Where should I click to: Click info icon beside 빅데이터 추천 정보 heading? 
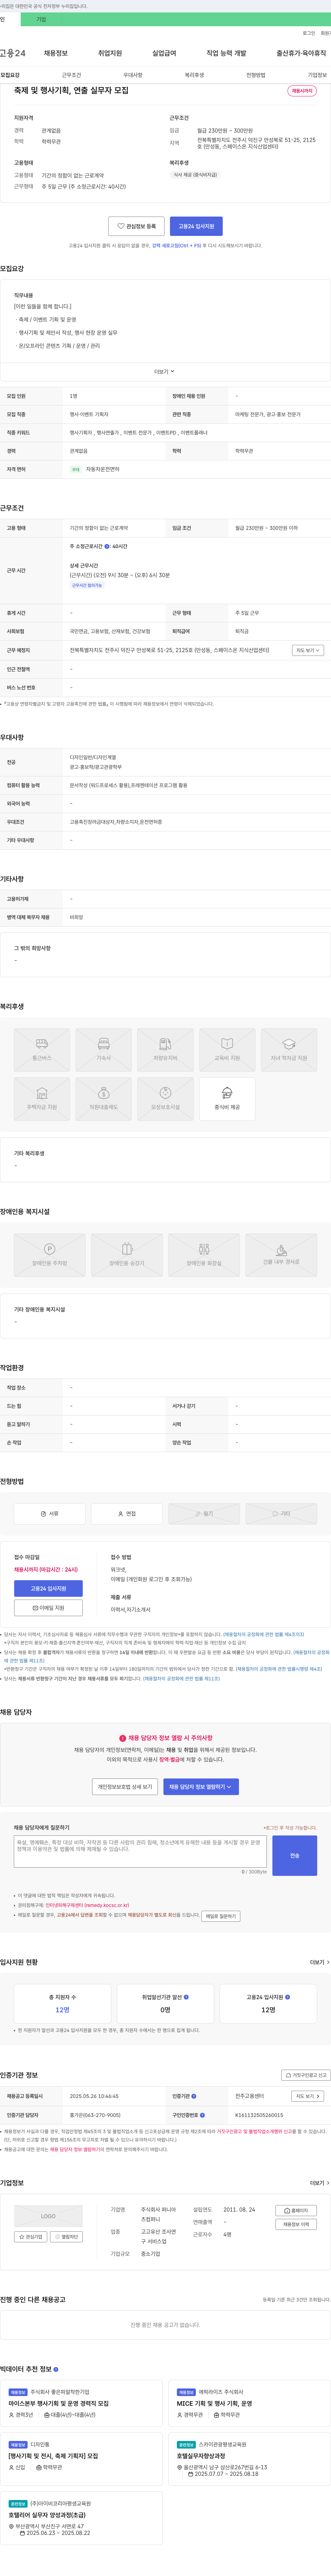56,2369
